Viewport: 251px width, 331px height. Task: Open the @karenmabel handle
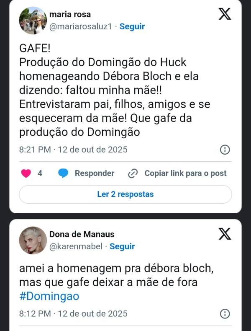76,246
